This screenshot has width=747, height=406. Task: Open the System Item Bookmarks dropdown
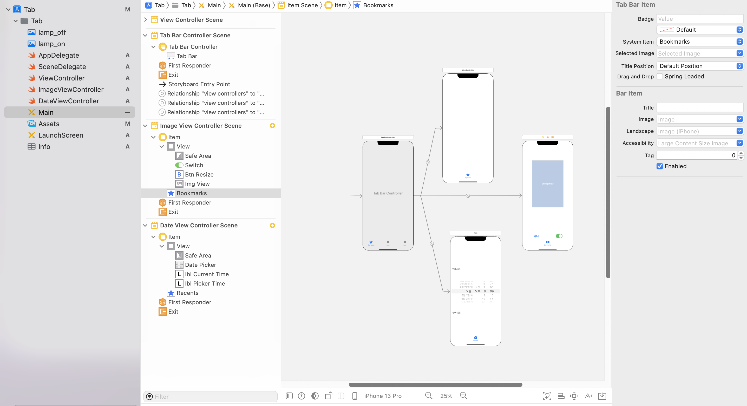tap(699, 42)
